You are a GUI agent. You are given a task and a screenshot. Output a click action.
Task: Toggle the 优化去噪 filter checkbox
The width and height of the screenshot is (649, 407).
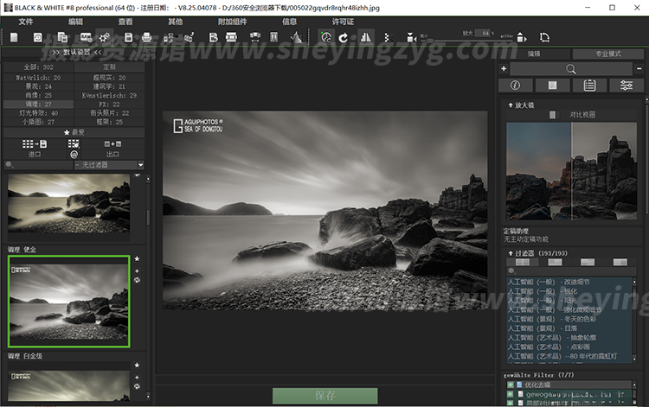511,384
